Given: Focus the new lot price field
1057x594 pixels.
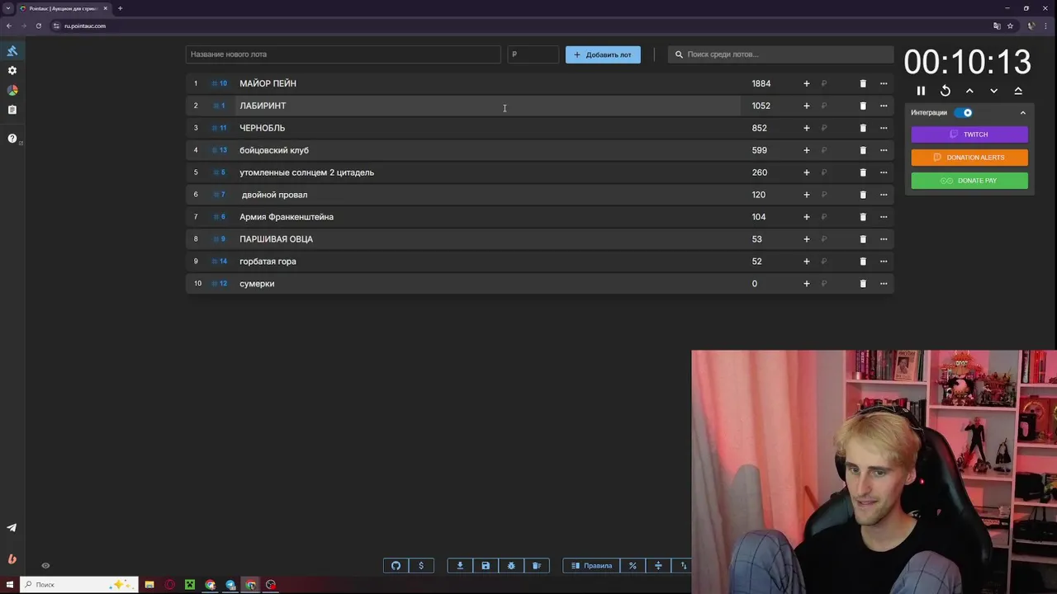Looking at the screenshot, I should point(533,54).
